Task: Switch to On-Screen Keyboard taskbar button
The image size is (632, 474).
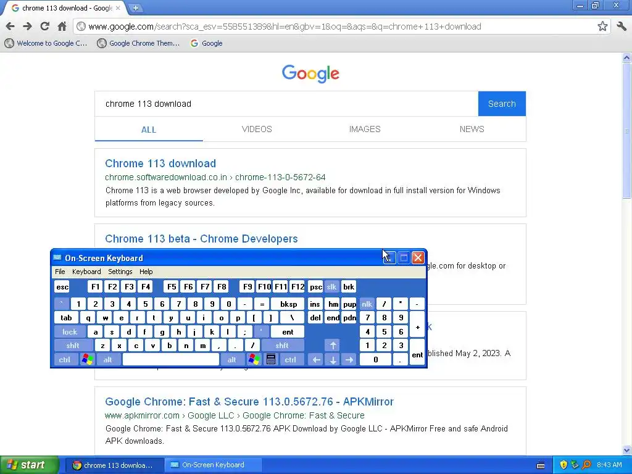Action: click(x=212, y=465)
